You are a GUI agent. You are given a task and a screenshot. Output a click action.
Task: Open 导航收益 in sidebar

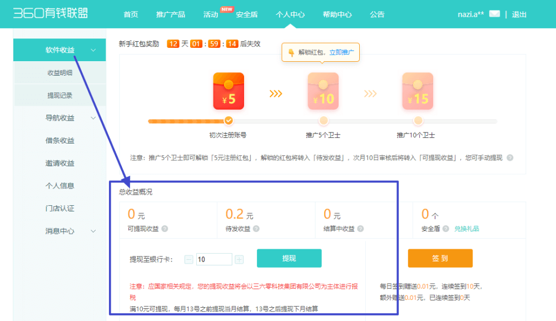click(59, 118)
